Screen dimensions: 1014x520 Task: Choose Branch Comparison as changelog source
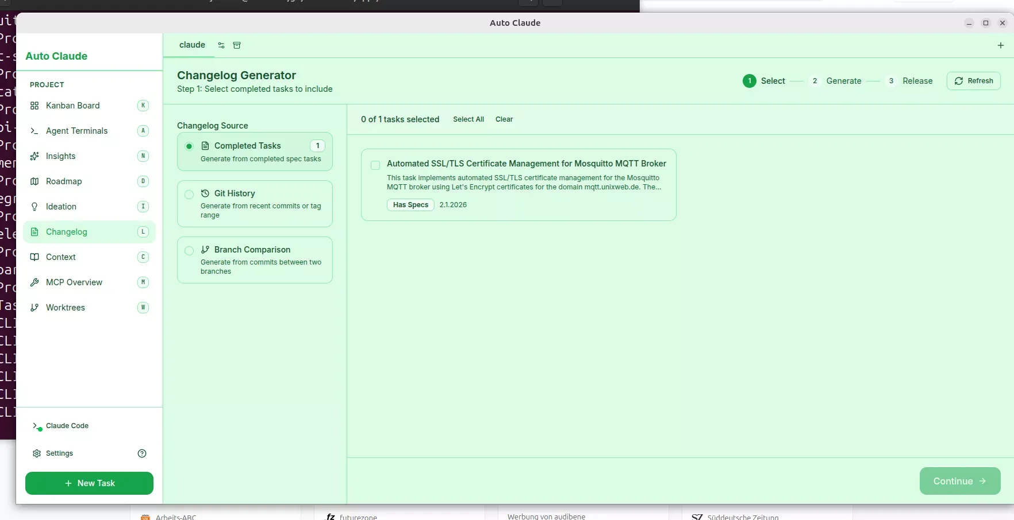pos(189,251)
